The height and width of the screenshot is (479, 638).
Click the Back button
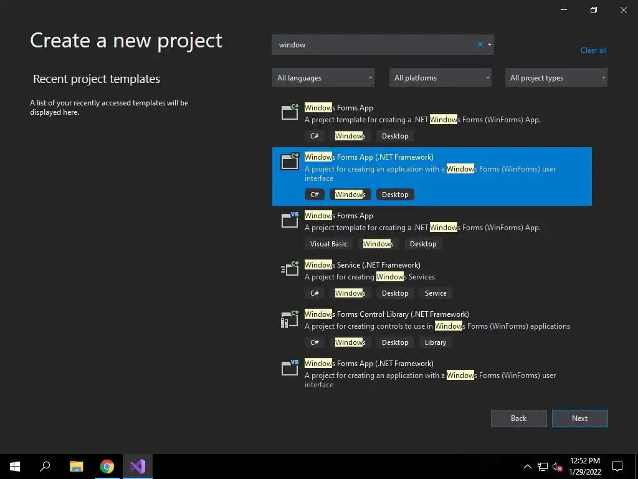pos(519,419)
